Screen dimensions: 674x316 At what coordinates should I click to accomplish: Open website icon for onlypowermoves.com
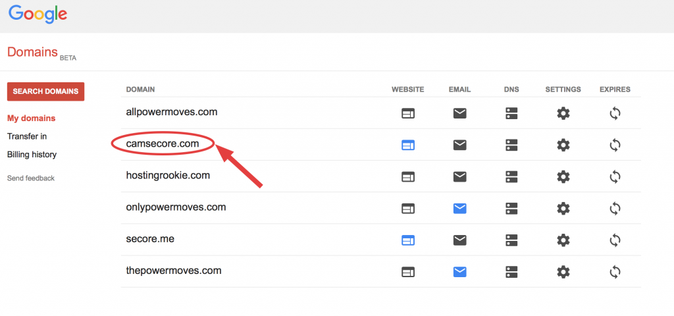click(x=408, y=209)
